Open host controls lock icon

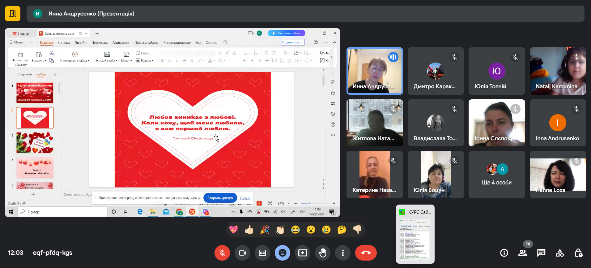click(578, 253)
